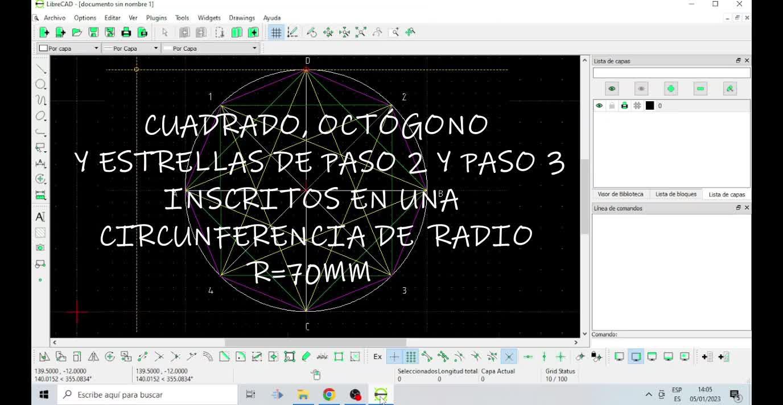Viewport: 783px width, 405px height.
Task: Close the Lista de capas panel
Action: coord(747,61)
